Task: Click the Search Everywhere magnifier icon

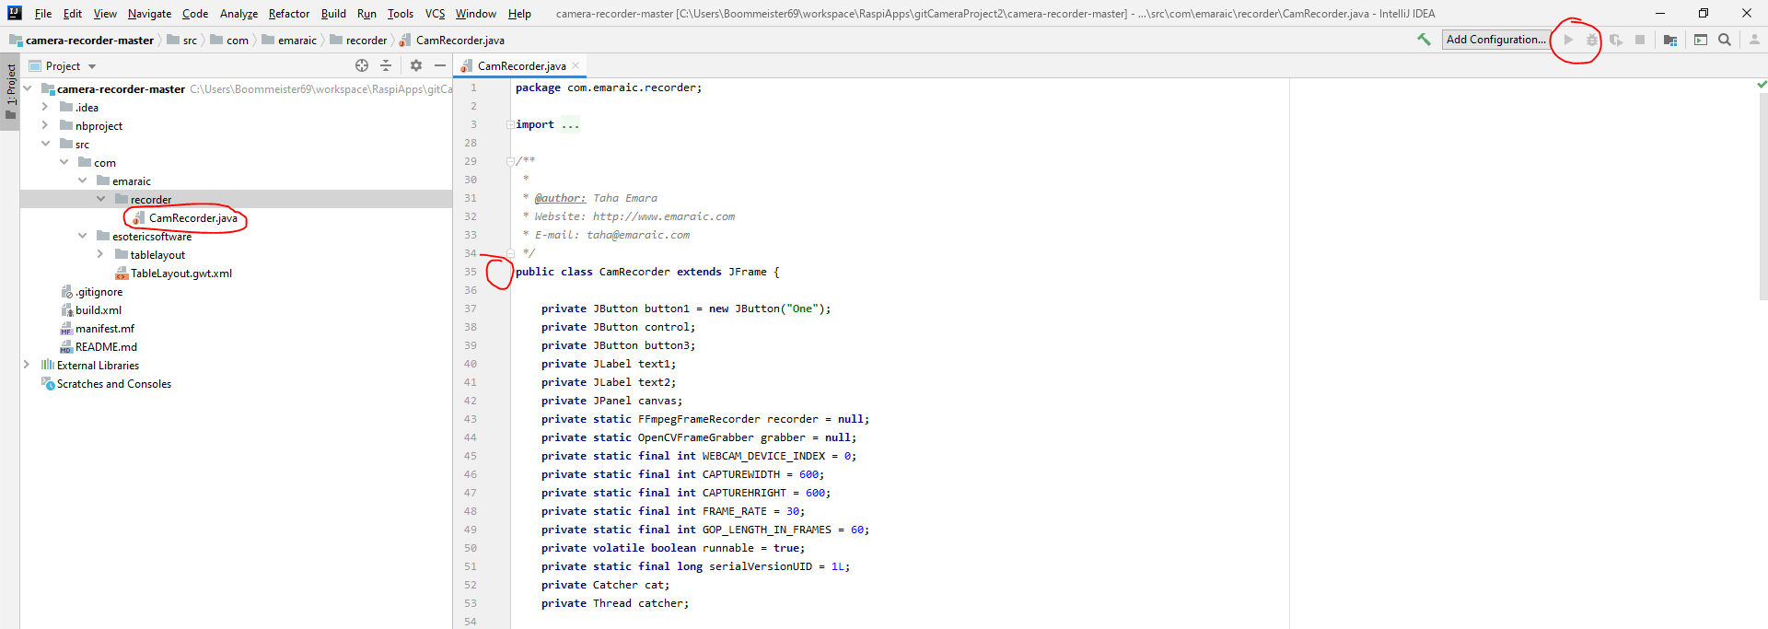Action: pyautogui.click(x=1725, y=40)
